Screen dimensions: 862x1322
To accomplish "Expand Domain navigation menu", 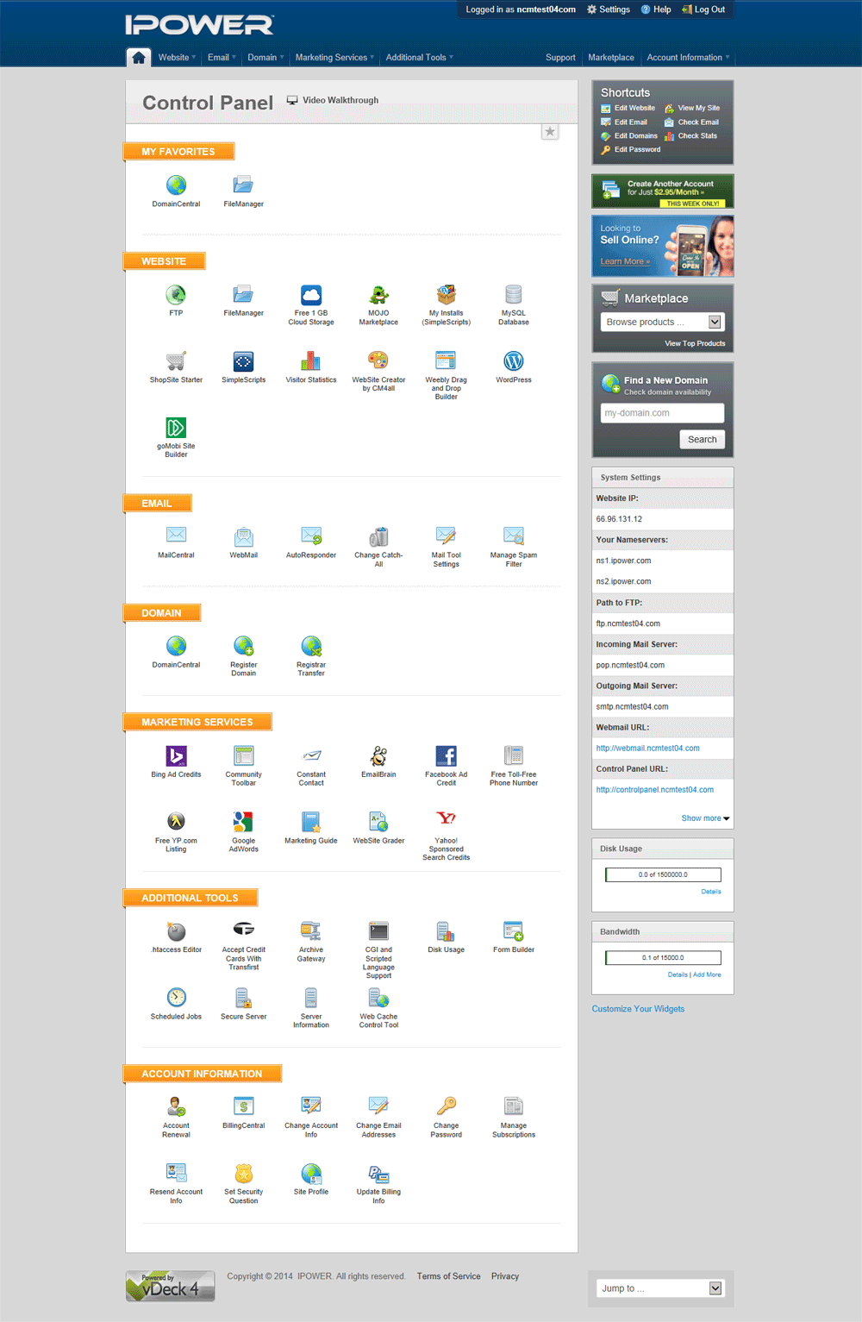I will click(x=265, y=58).
